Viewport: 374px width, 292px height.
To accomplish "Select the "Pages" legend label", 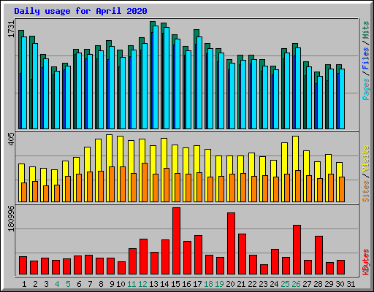I will pos(366,89).
